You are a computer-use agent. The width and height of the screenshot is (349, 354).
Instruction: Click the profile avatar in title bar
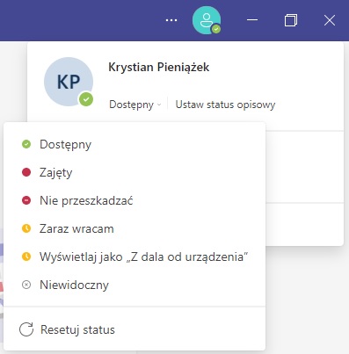tap(207, 20)
